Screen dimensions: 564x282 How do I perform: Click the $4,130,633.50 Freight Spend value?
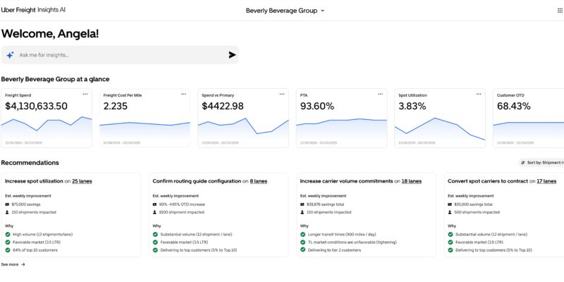(37, 106)
